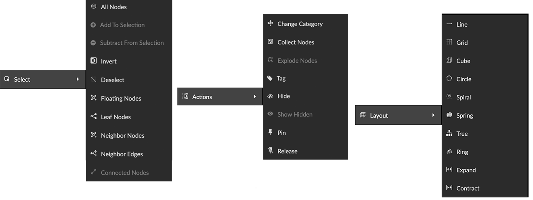Click the Invert selection icon
Screen dimensions: 533x200
point(94,61)
